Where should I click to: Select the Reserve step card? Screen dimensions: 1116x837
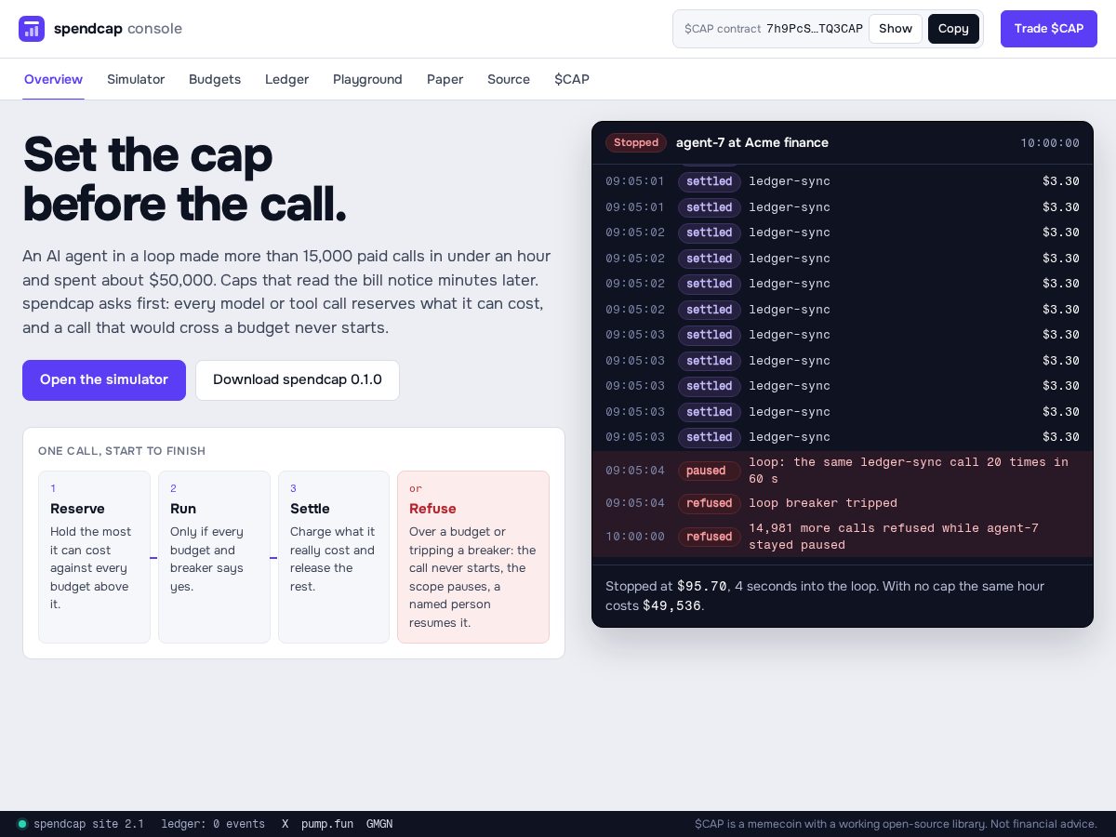(94, 557)
